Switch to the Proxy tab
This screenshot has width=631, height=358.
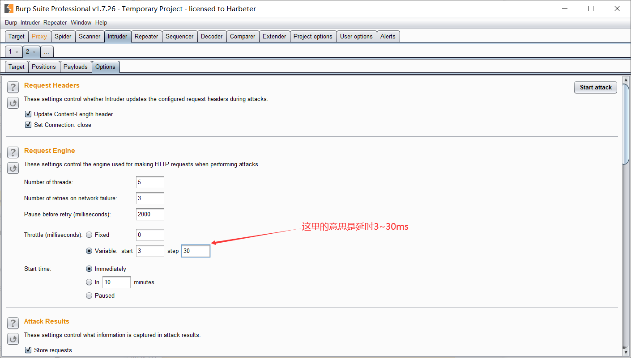[39, 36]
